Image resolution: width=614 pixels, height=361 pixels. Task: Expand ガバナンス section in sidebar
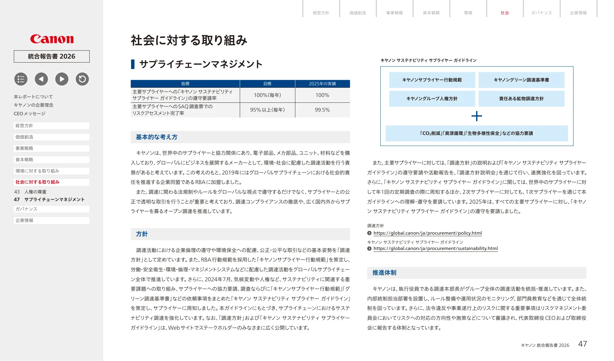tap(52, 209)
